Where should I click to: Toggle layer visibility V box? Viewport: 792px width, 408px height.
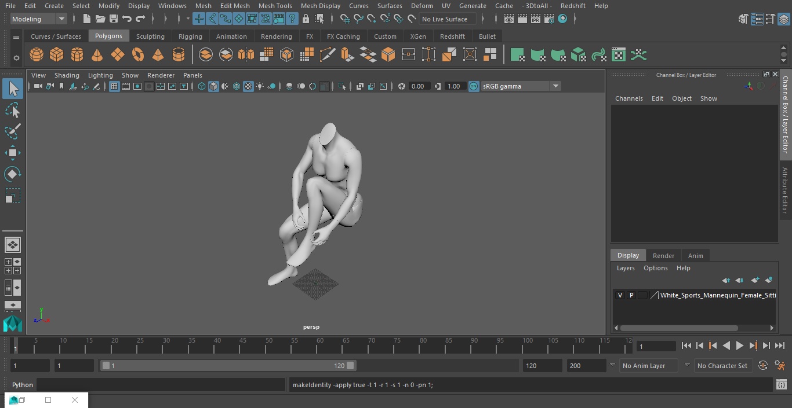click(620, 295)
